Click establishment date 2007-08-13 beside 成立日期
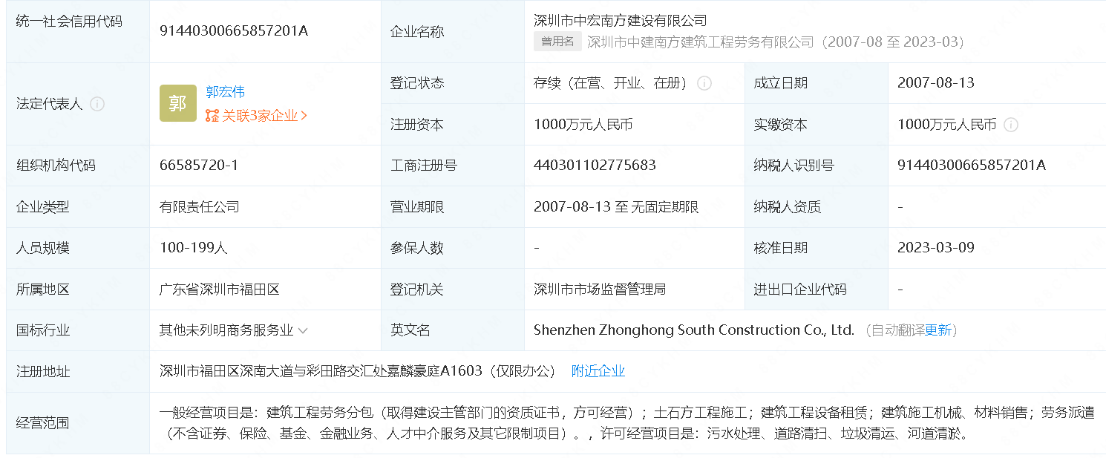Image resolution: width=1106 pixels, height=458 pixels. [x=936, y=82]
